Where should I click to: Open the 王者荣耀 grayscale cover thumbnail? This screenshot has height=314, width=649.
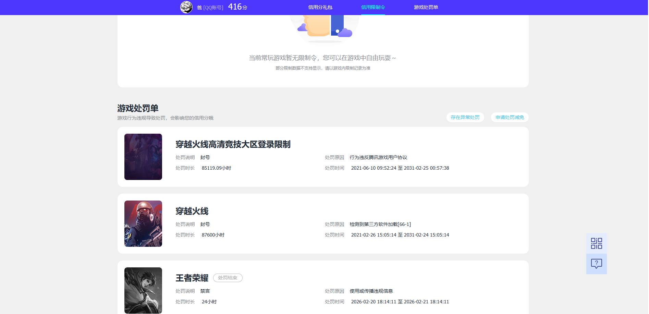point(143,290)
